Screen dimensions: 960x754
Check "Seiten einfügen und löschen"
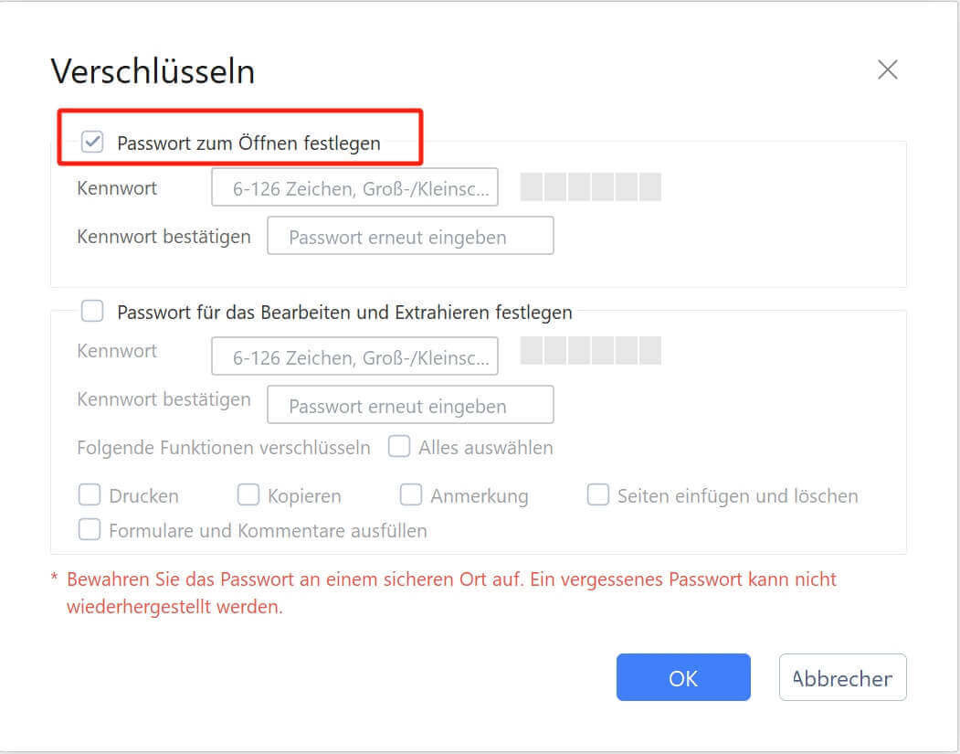[598, 494]
